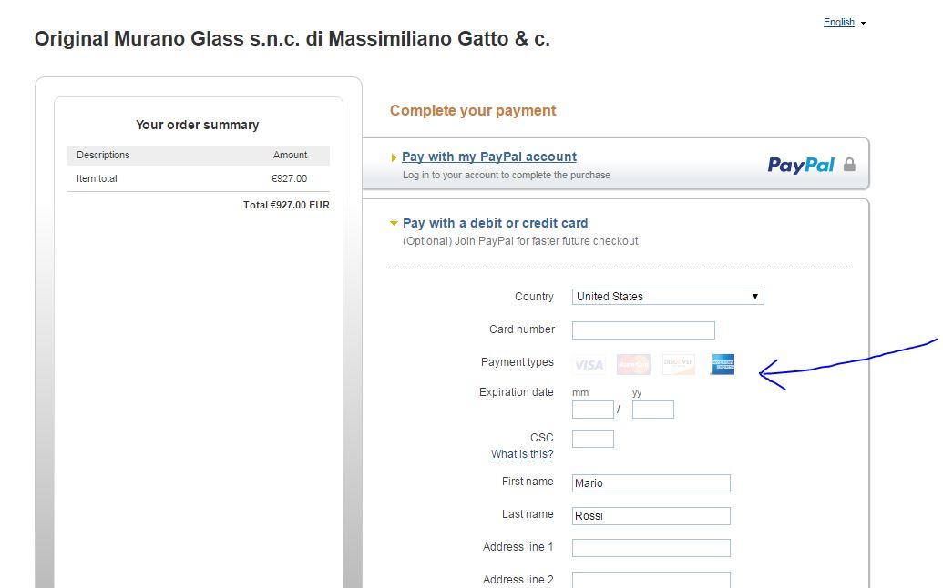943x588 pixels.
Task: Click the orange triangle beside debit card option
Action: 395,223
